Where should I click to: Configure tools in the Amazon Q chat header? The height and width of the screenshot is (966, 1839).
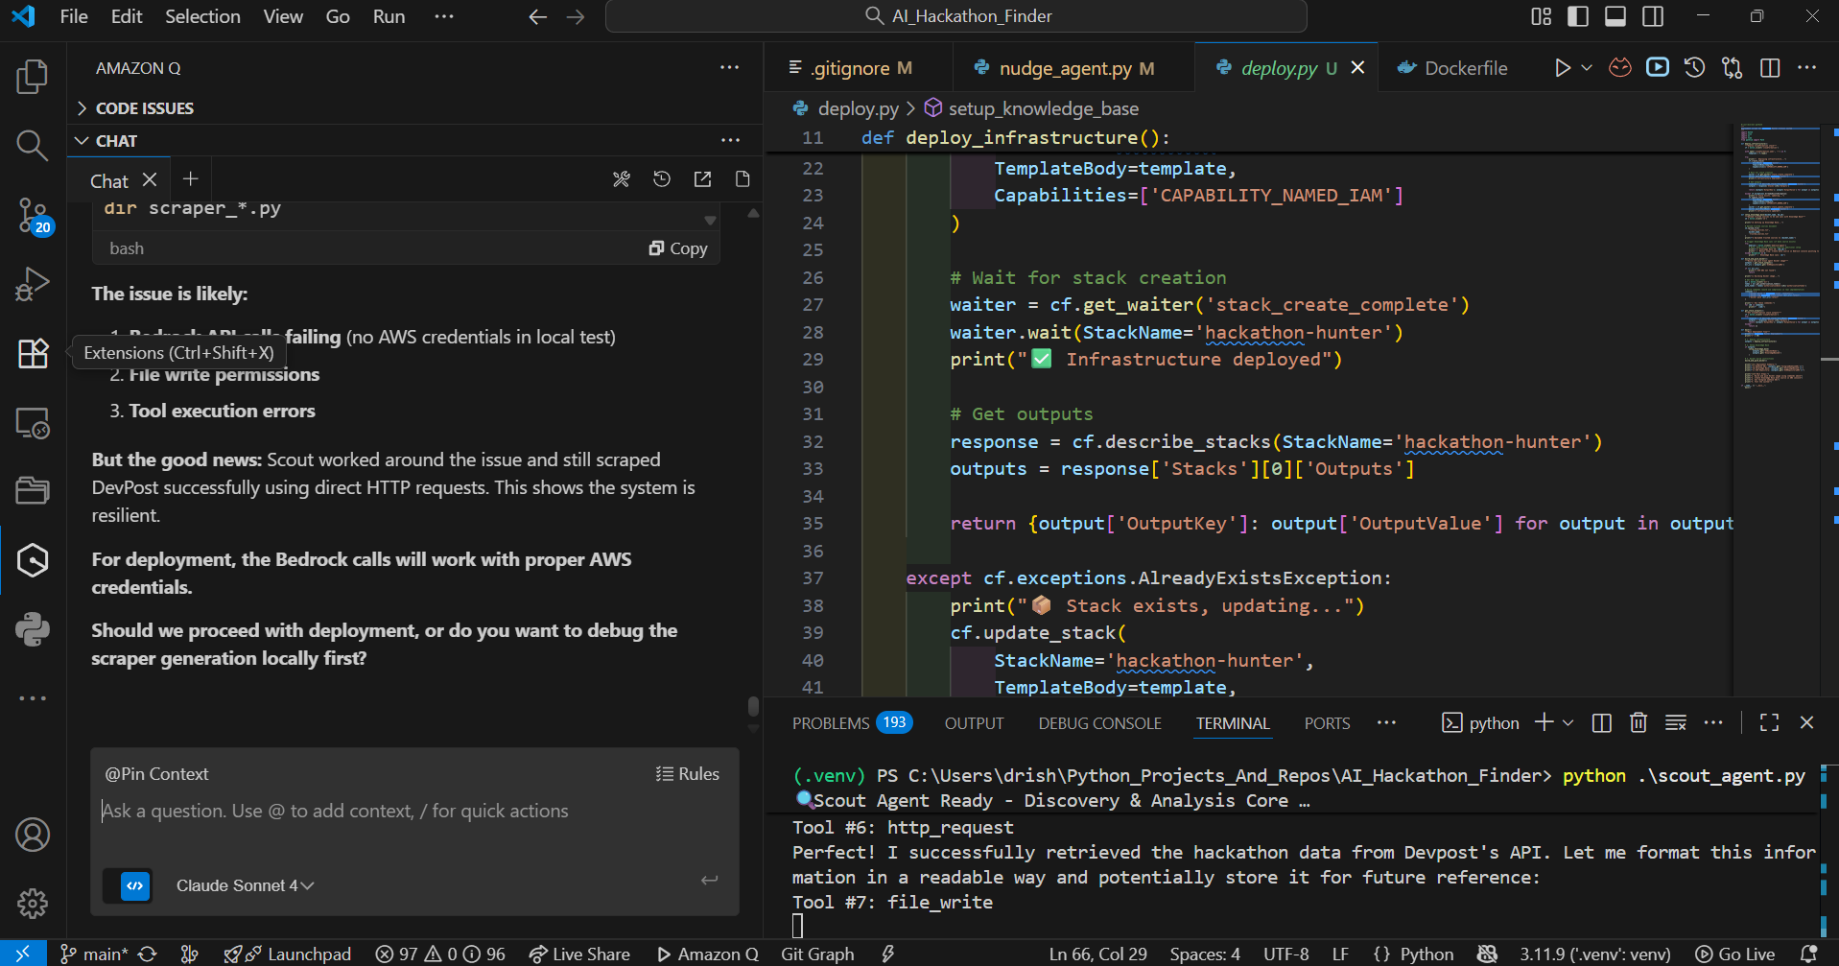point(621,179)
